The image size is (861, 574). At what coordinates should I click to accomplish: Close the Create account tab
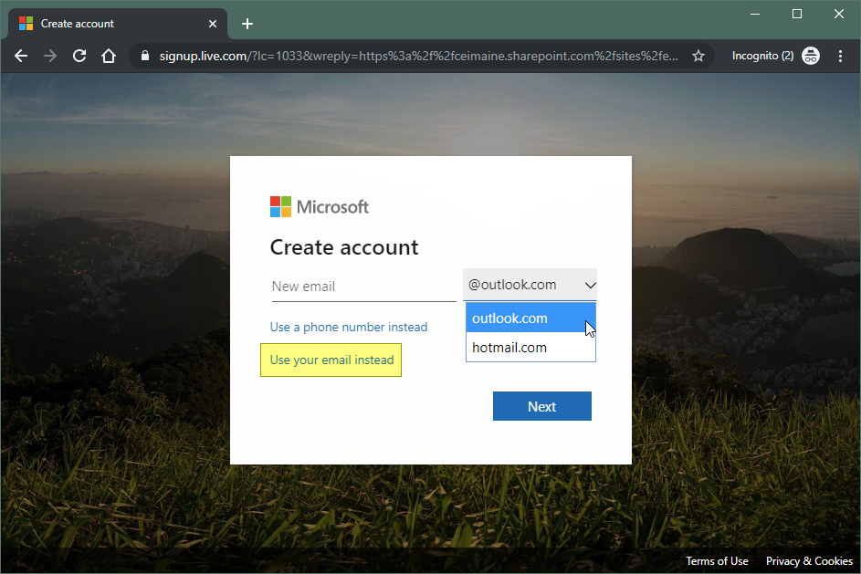[213, 24]
